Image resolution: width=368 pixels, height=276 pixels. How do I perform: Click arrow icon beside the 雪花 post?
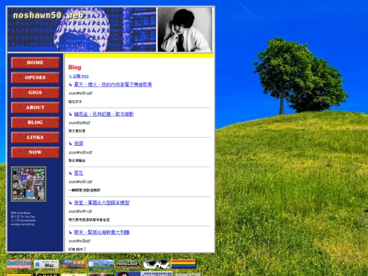tap(70, 173)
